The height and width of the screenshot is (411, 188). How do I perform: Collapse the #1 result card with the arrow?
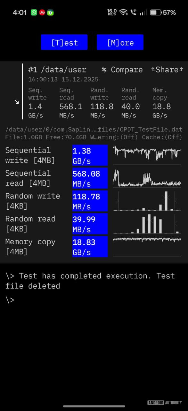click(x=17, y=101)
